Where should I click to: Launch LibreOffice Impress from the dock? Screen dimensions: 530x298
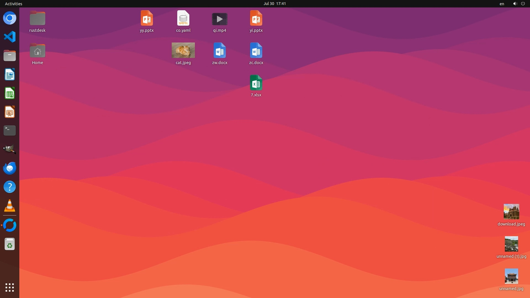[x=10, y=112]
